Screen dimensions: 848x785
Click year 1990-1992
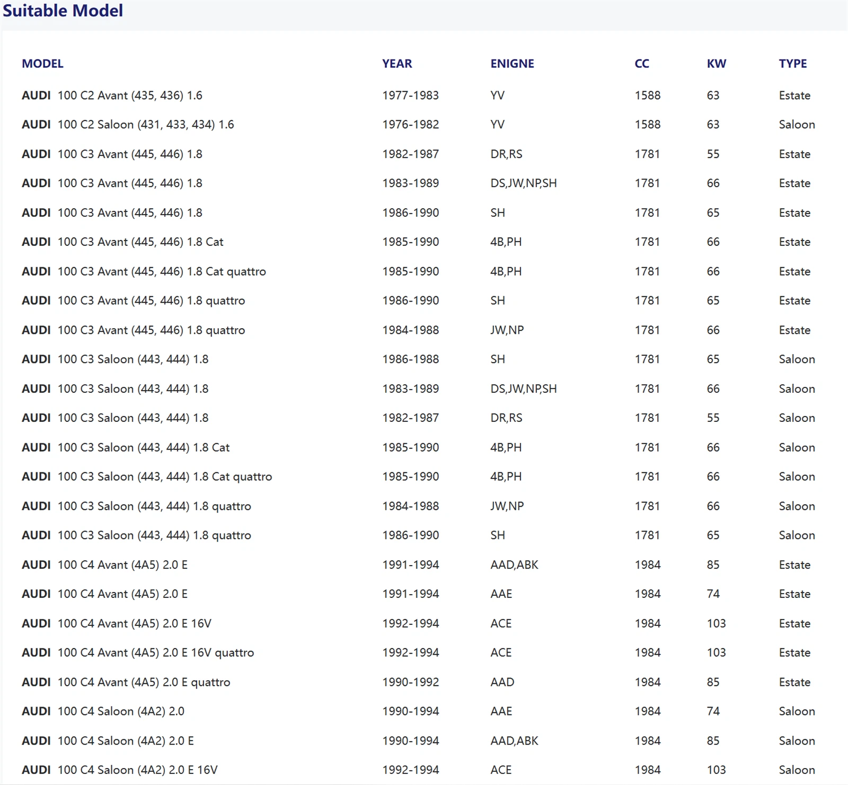click(x=410, y=682)
